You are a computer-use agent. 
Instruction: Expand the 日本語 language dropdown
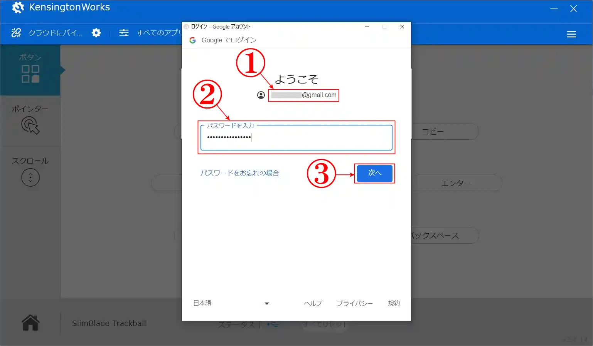tap(231, 303)
